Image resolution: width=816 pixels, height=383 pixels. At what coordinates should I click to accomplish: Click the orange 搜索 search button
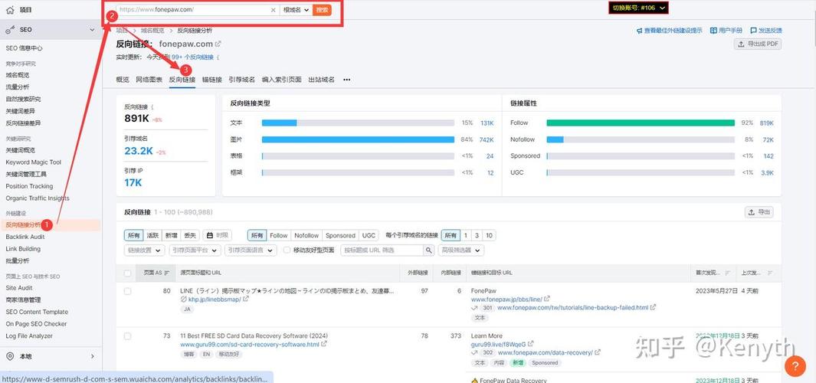point(322,10)
